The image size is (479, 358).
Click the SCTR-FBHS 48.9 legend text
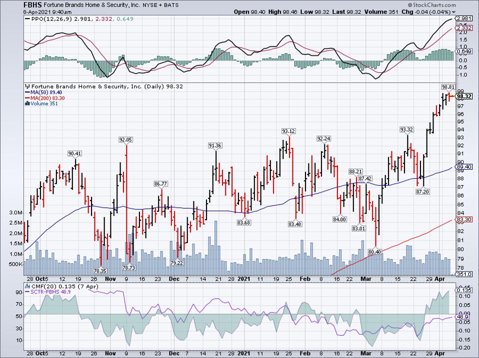(x=50, y=292)
